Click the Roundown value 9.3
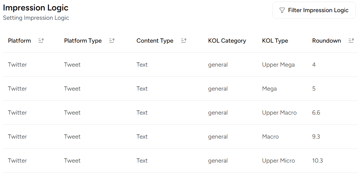This screenshot has height=175, width=358. pos(316,137)
